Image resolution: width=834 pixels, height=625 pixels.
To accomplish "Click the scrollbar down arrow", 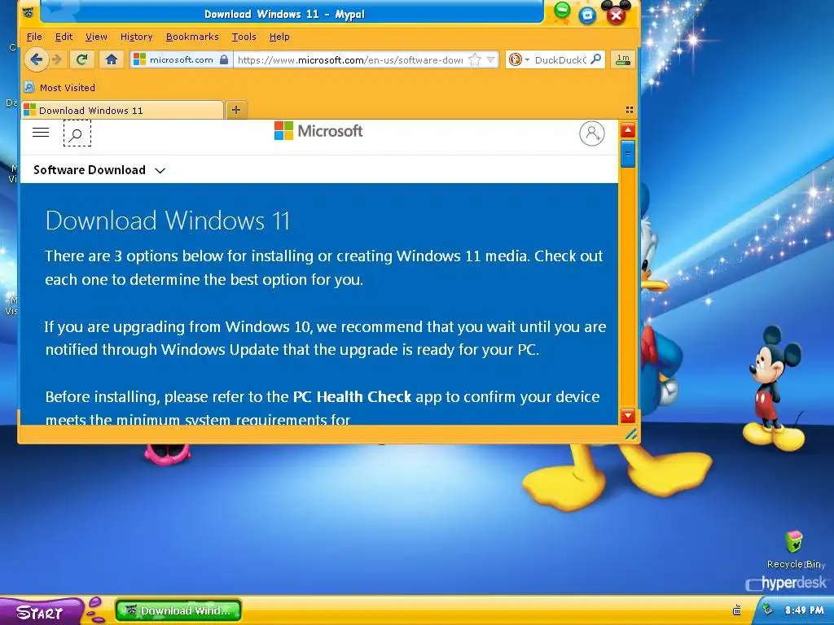I will point(628,416).
